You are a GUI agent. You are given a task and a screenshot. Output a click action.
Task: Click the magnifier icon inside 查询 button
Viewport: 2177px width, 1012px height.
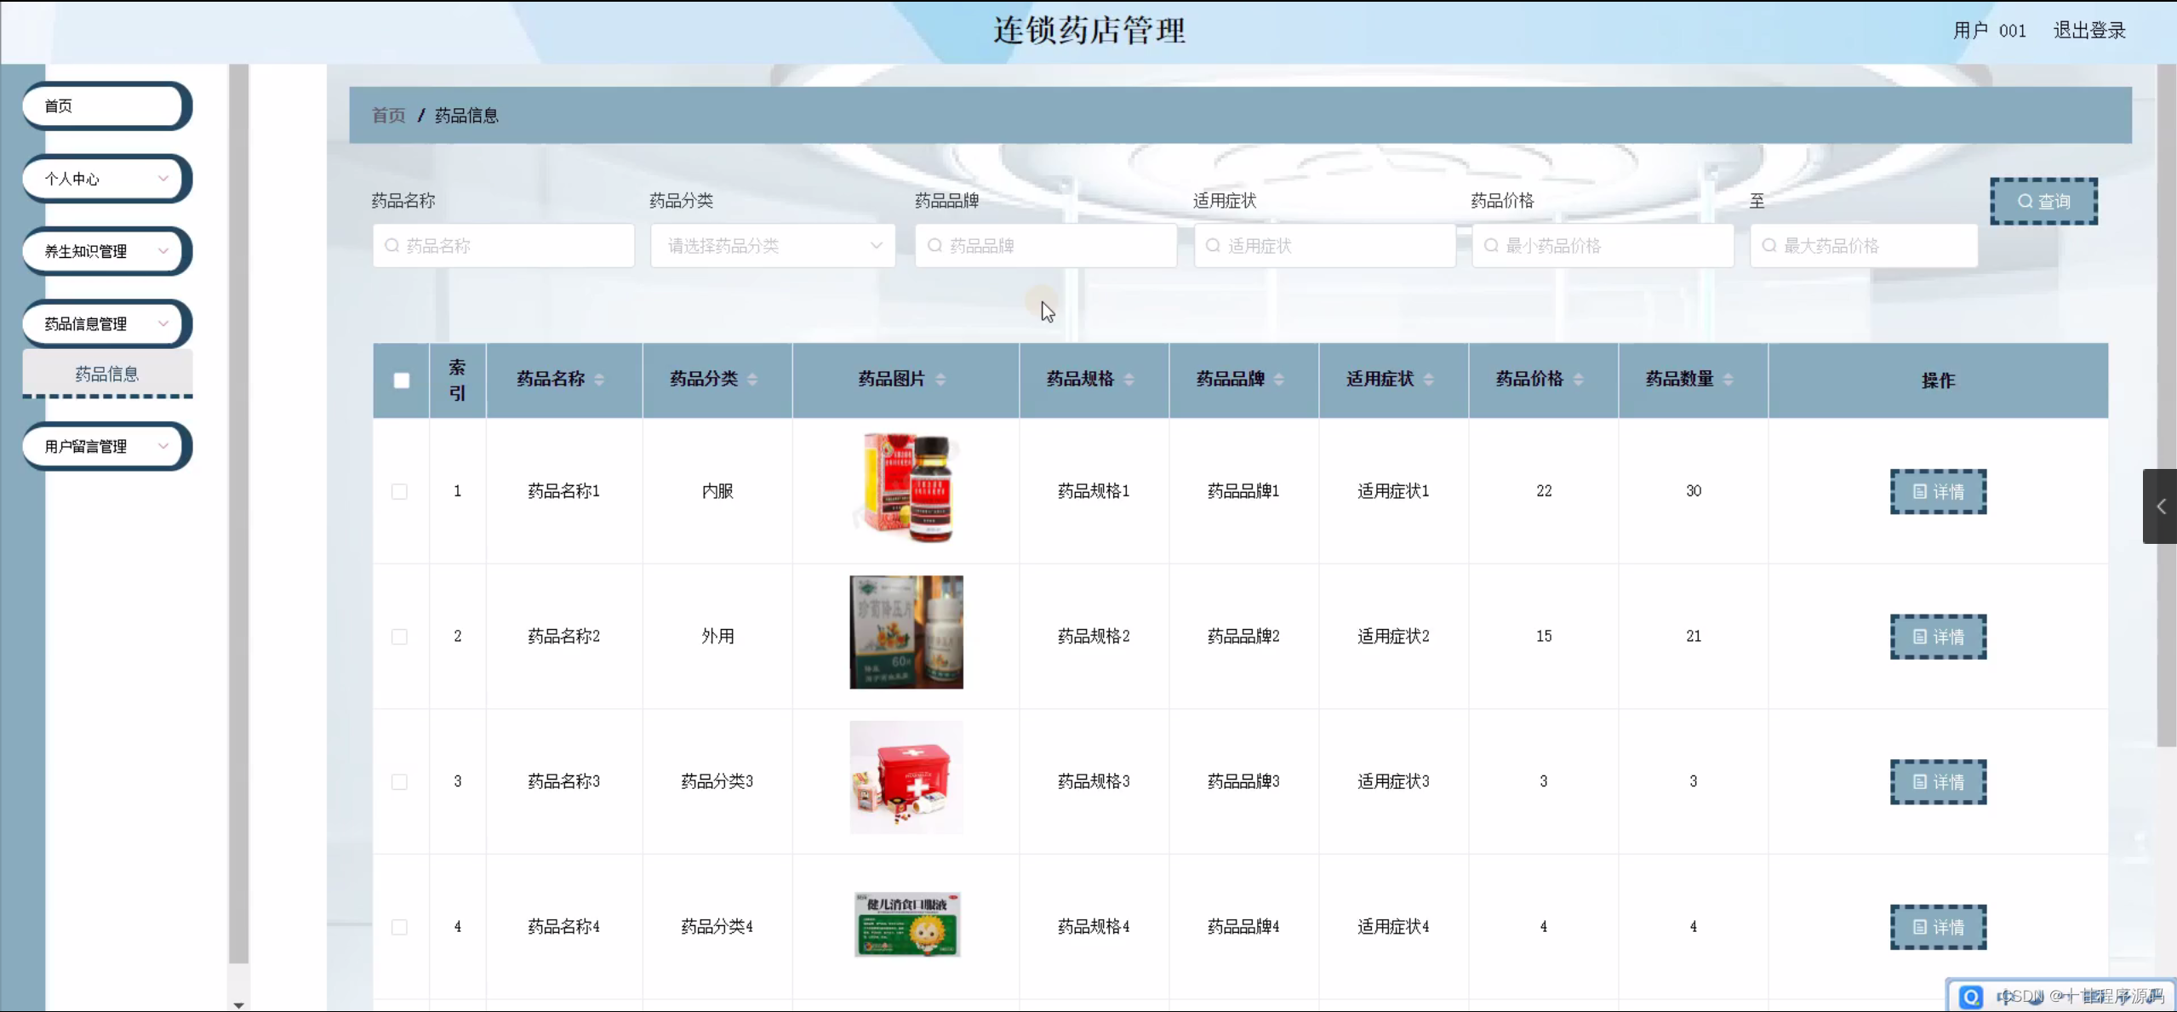pos(2024,201)
